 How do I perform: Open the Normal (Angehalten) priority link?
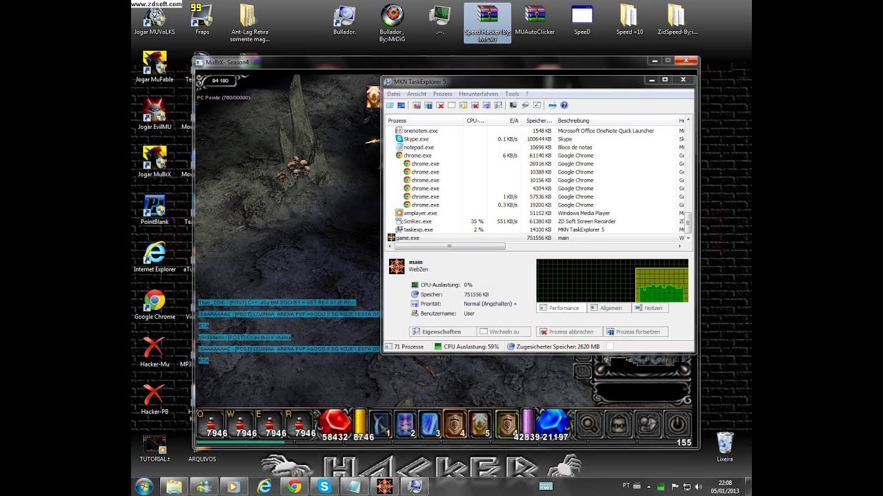pyautogui.click(x=490, y=304)
